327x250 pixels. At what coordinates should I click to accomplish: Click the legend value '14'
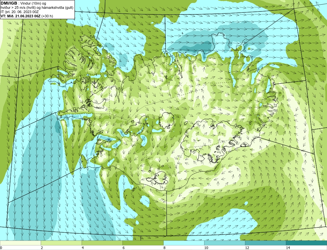tap(288, 248)
